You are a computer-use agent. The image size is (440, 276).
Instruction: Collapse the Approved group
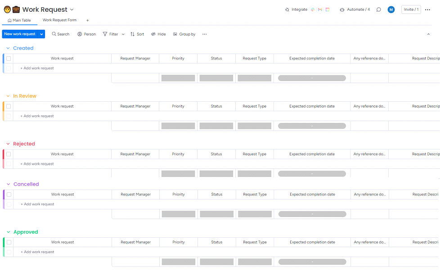[x=9, y=232]
